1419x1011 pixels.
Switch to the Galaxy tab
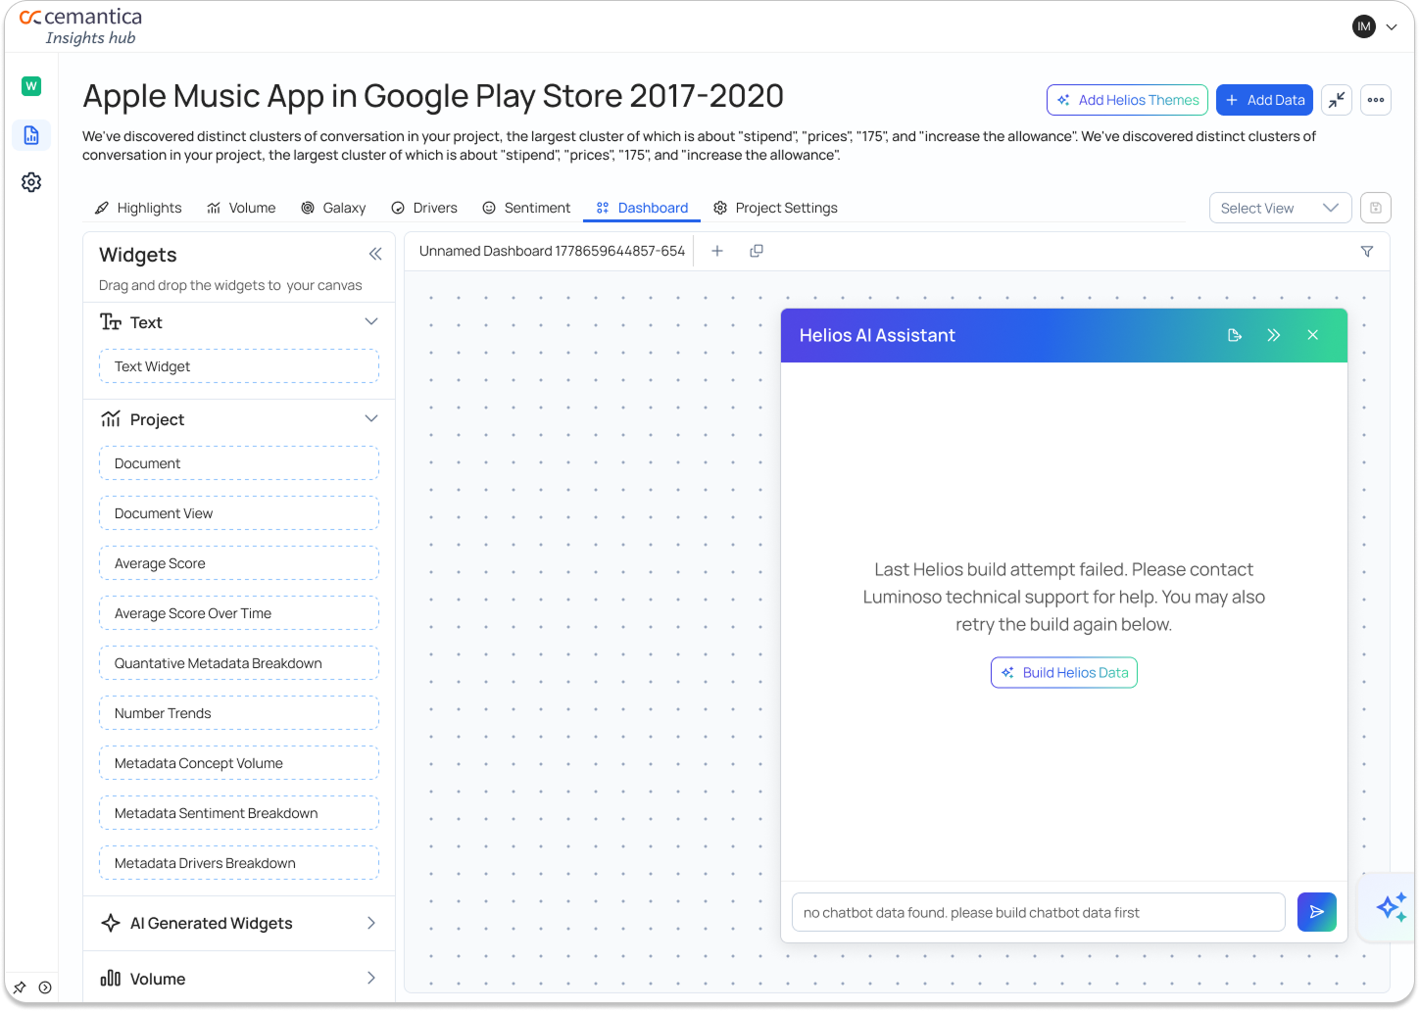click(x=333, y=208)
